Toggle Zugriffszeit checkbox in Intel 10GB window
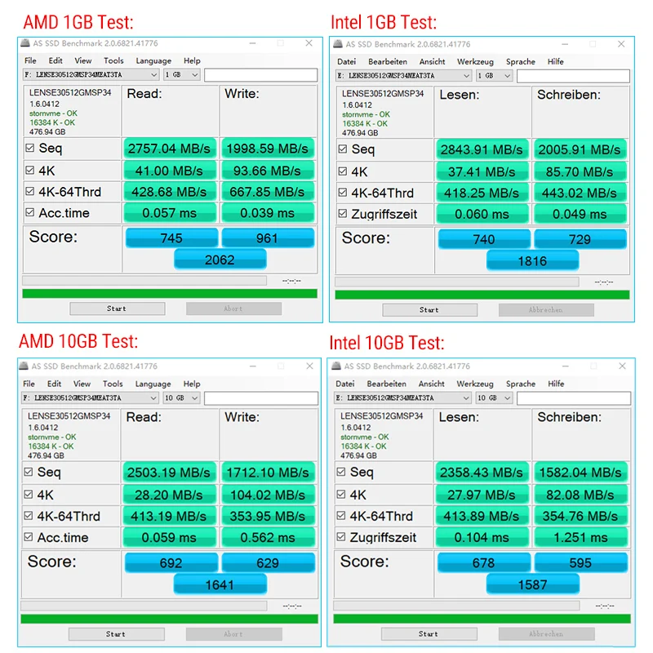The height and width of the screenshot is (653, 653). click(x=341, y=537)
